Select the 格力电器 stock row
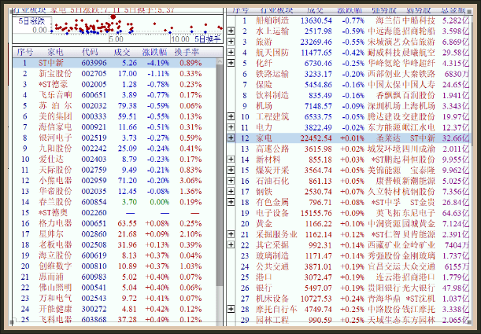This screenshot has height=334, width=481. point(114,223)
